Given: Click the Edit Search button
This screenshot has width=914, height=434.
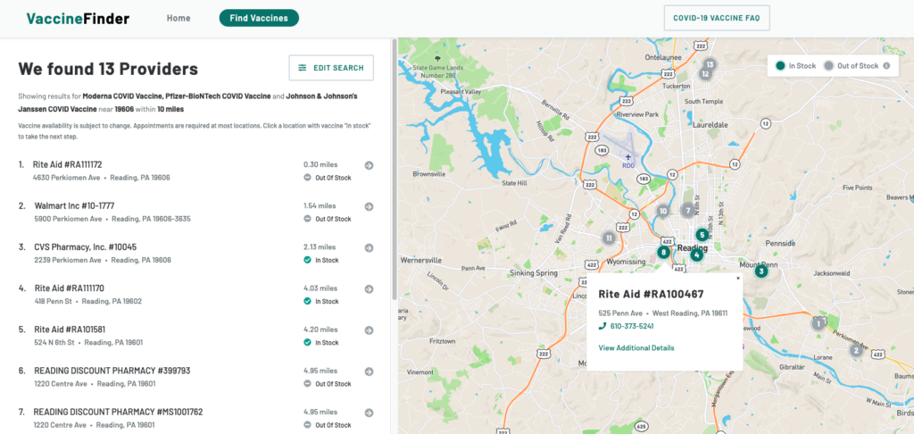Looking at the screenshot, I should click(x=331, y=68).
